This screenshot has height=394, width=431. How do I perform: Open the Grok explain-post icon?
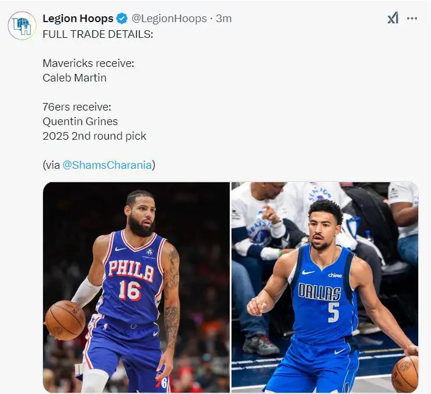393,18
